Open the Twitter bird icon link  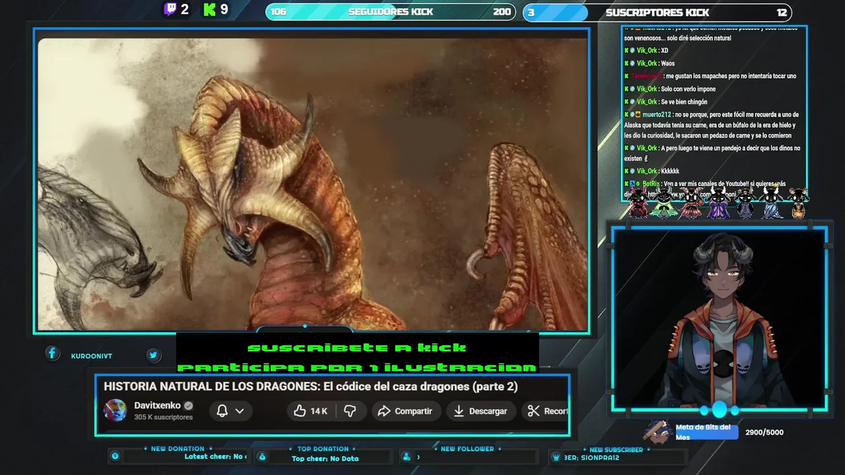[153, 355]
